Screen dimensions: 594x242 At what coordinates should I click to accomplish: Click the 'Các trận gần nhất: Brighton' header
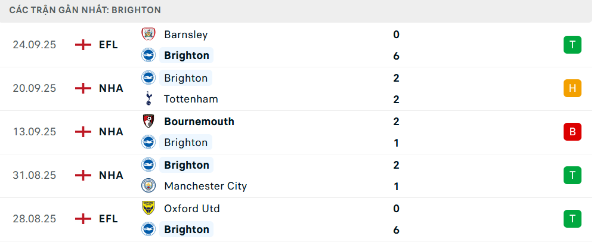point(85,10)
